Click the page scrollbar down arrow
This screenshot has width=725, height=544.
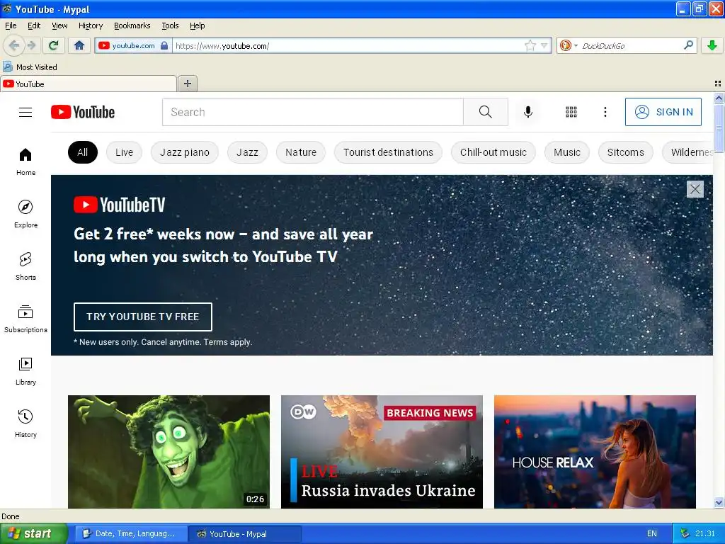pos(719,503)
